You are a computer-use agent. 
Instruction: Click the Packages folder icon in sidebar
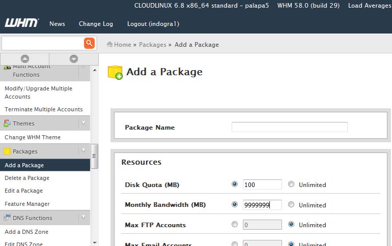click(7, 151)
